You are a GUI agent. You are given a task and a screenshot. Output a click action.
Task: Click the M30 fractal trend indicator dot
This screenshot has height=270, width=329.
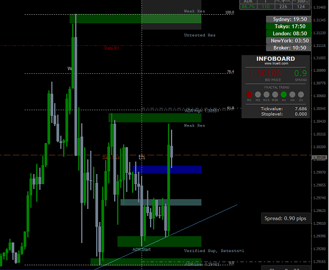pyautogui.click(x=275, y=94)
